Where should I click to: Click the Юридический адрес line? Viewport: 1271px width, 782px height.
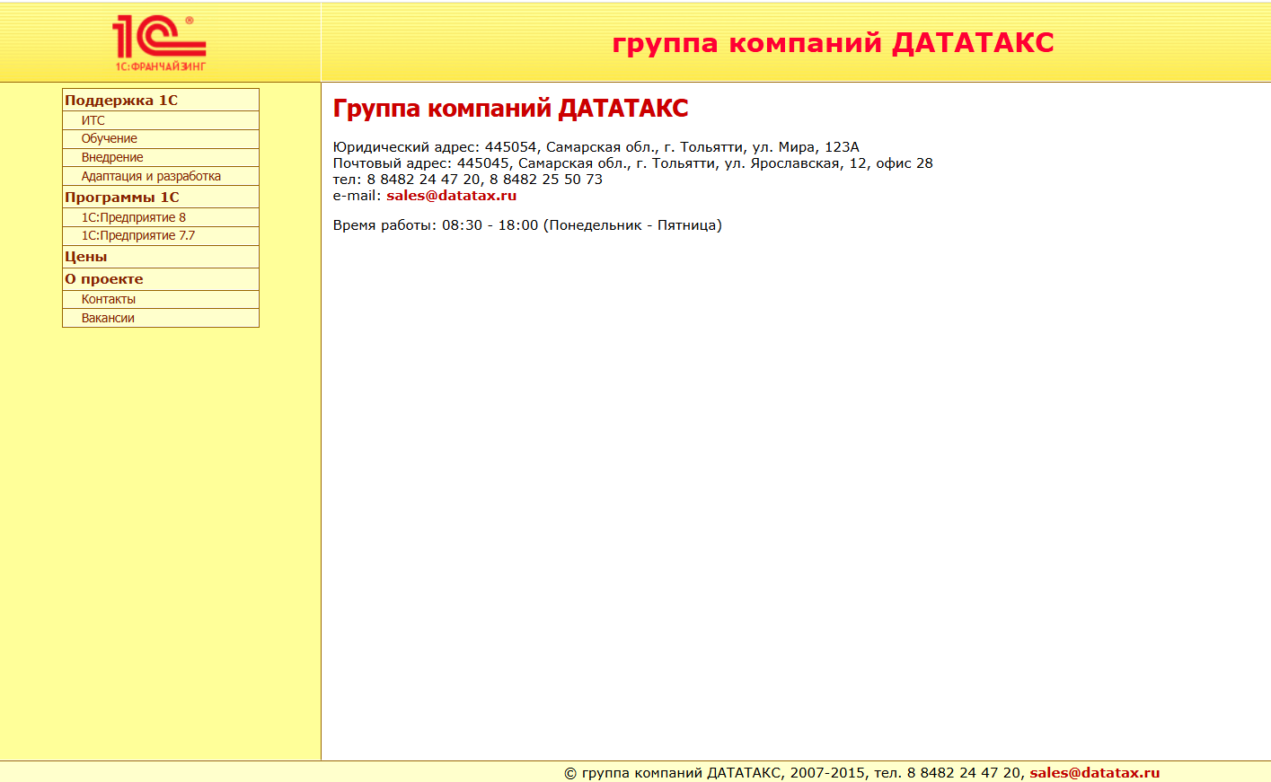(x=596, y=147)
